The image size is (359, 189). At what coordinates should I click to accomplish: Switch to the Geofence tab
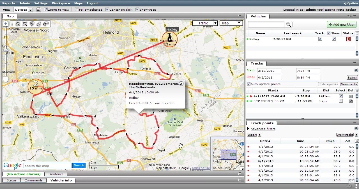pyautogui.click(x=56, y=174)
